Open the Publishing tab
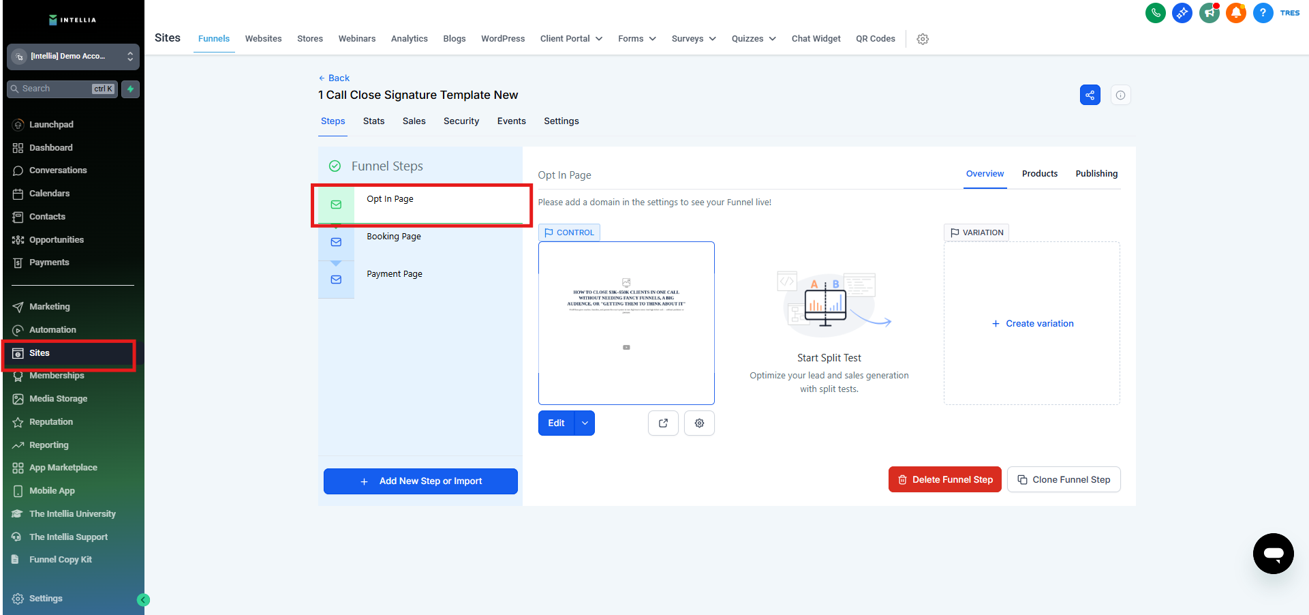 pyautogui.click(x=1096, y=174)
